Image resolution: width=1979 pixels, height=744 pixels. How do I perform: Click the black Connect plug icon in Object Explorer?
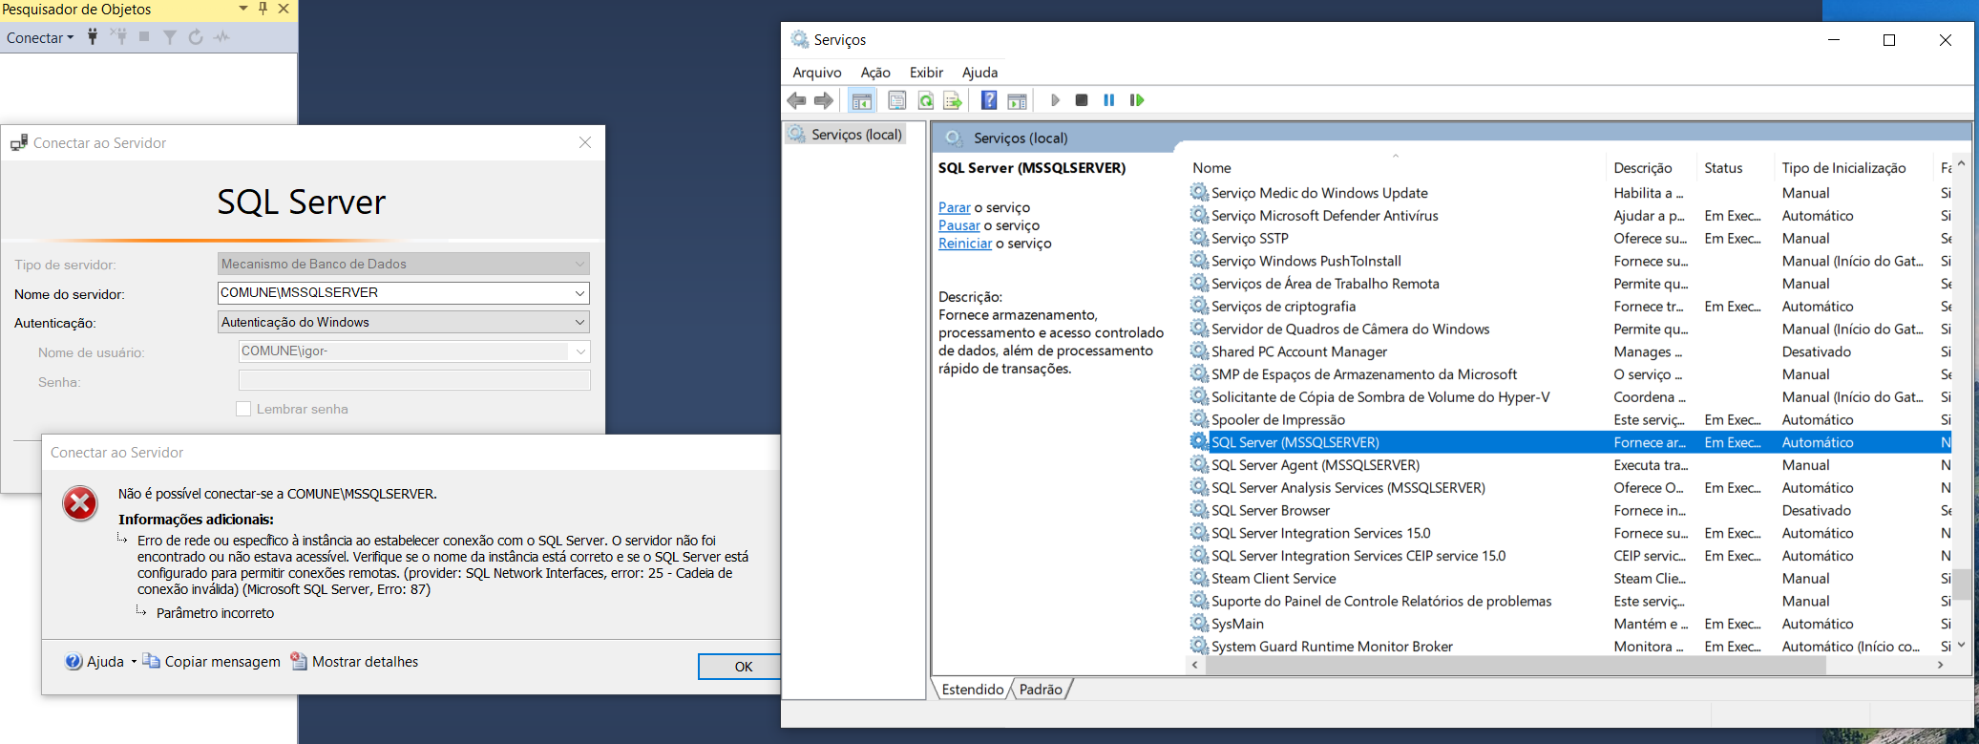click(93, 37)
